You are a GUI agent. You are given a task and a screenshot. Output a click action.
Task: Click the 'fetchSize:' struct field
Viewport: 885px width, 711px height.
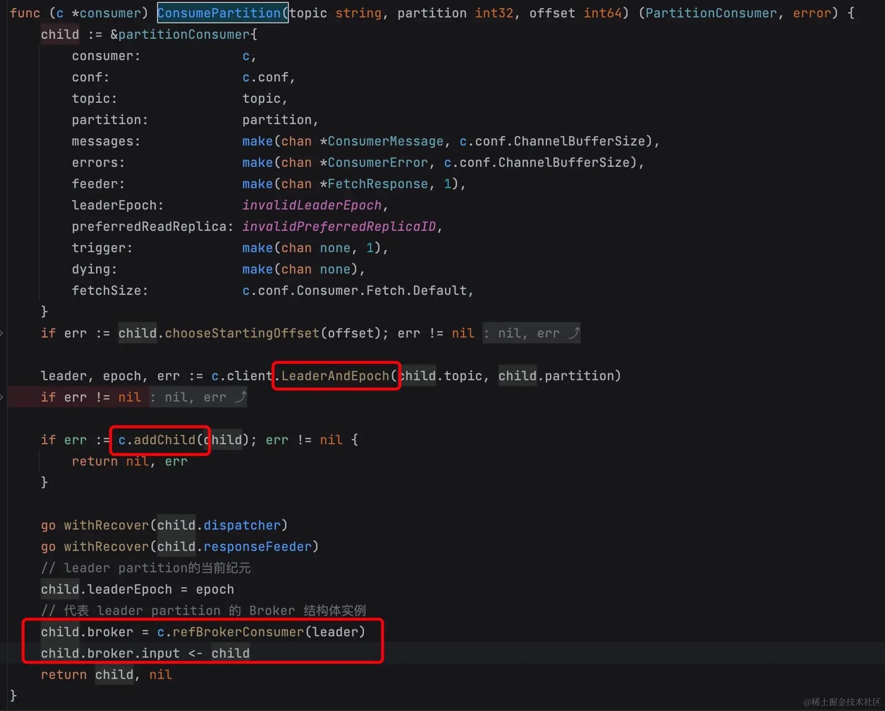110,291
